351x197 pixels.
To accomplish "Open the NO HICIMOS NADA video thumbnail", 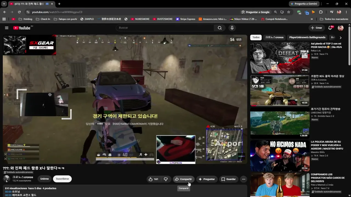I will [x=280, y=156].
